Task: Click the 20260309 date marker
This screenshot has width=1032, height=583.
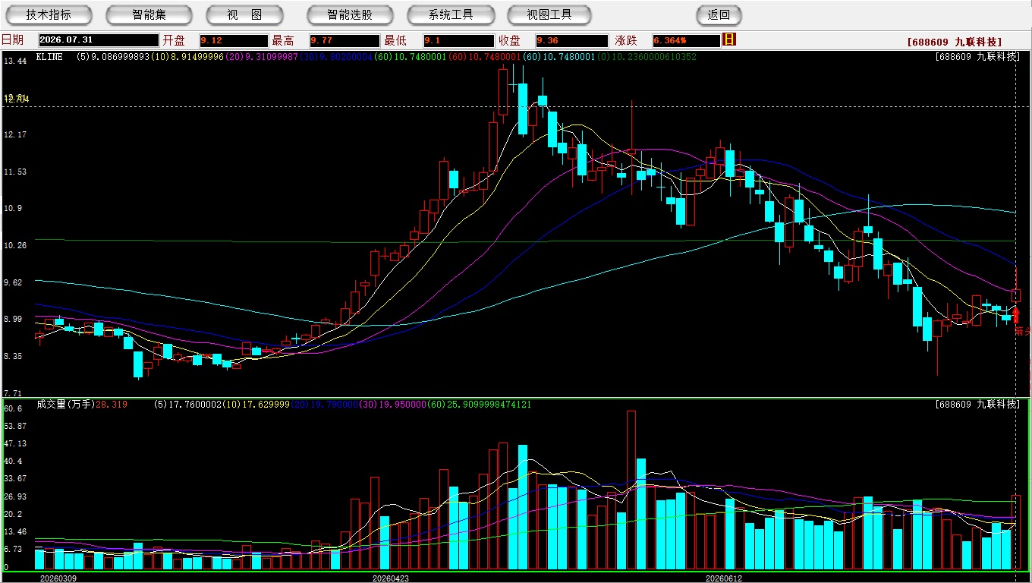Action: coord(58,578)
